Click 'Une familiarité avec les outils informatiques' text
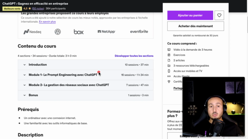The height and width of the screenshot is (139, 248). coord(56,123)
